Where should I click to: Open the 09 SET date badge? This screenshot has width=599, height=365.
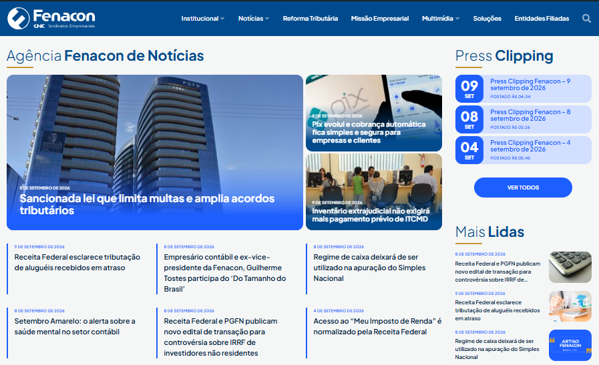[x=469, y=89]
